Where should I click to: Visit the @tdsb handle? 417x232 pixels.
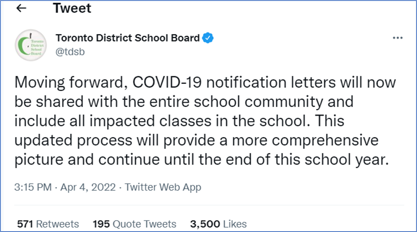point(70,52)
